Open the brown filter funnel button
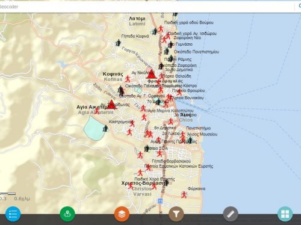301x225 pixels. (176, 214)
